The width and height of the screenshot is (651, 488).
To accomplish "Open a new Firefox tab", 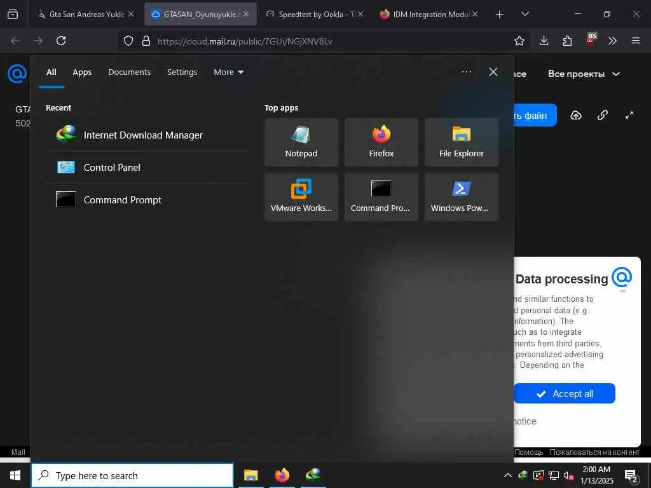I will [x=499, y=15].
